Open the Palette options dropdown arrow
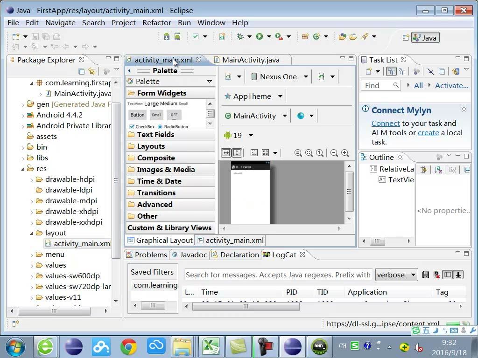478x358 pixels. tap(210, 82)
